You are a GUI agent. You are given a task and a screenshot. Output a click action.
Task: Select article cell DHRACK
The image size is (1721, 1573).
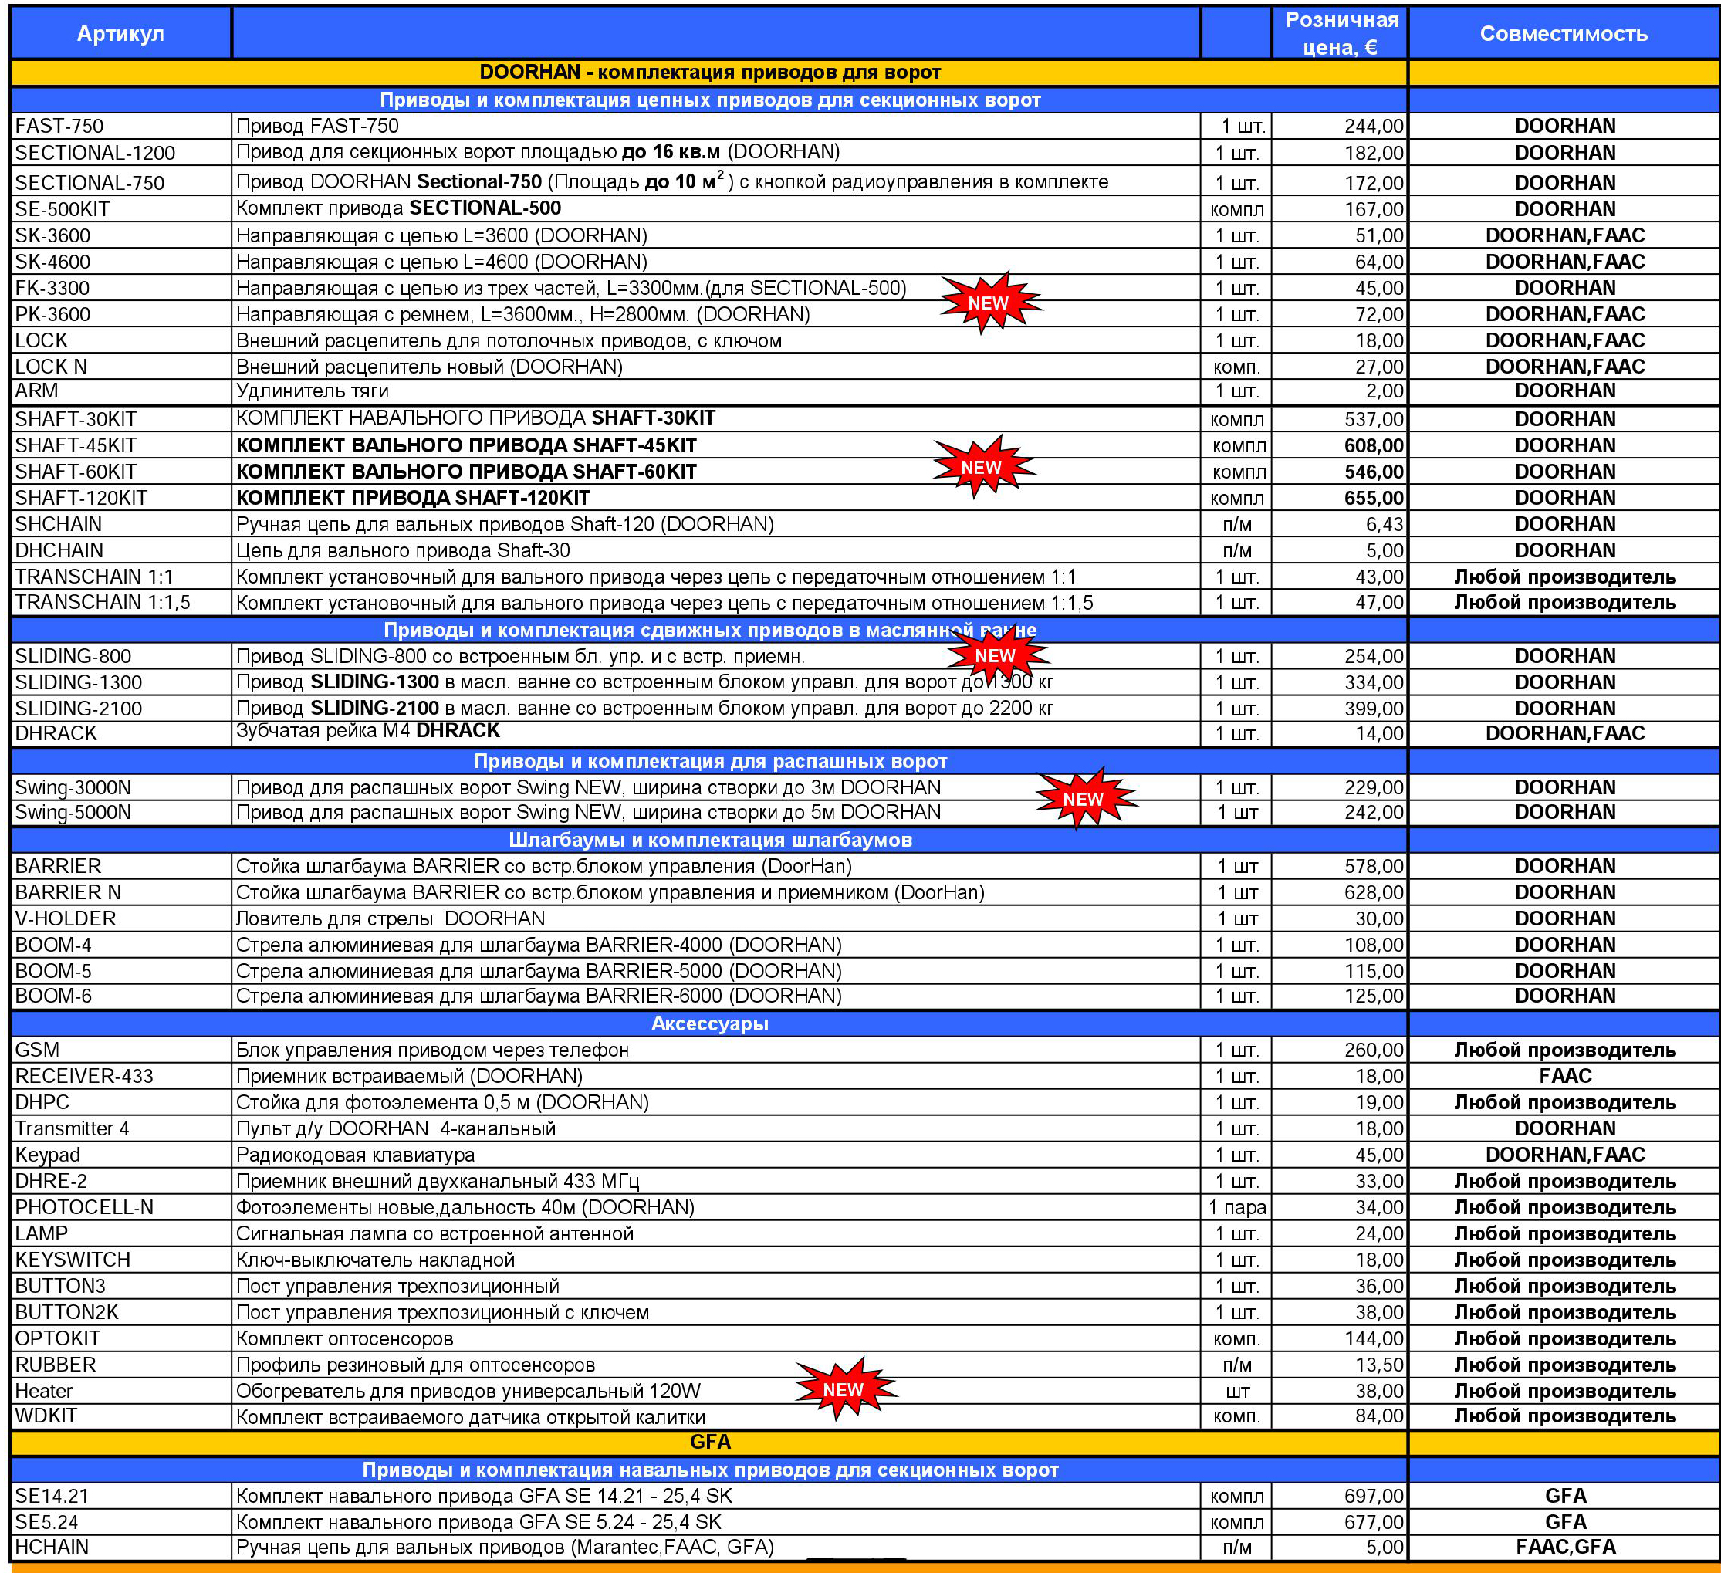click(x=120, y=733)
